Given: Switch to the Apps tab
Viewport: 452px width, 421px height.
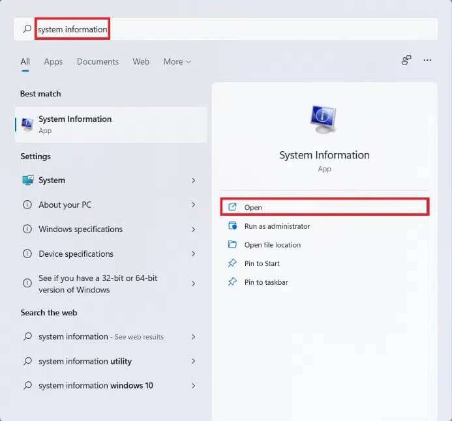Looking at the screenshot, I should click(x=53, y=62).
